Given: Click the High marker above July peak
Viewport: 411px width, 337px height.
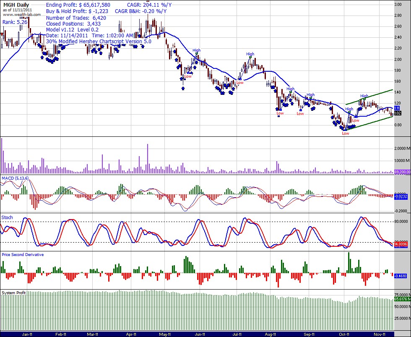Looking at the screenshot, I should [x=250, y=54].
